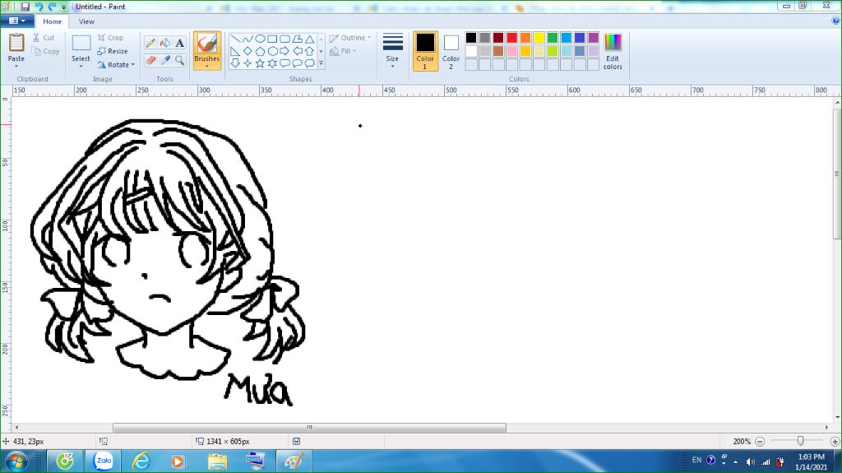This screenshot has height=473, width=842.
Task: Open Edit colors dialog
Action: point(613,51)
